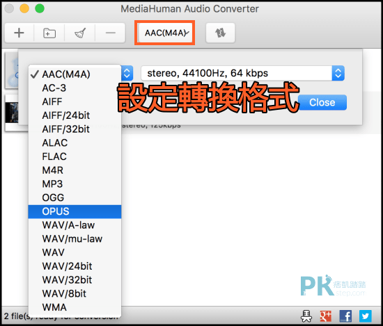The image size is (383, 326).
Task: Choose AIFF/32bit format option
Action: click(x=75, y=129)
